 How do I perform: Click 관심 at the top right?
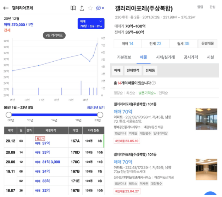click(x=212, y=7)
